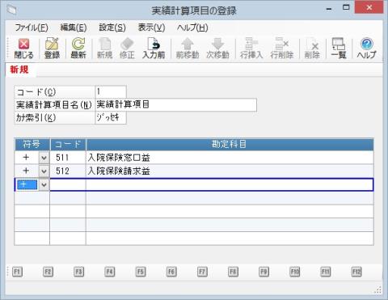Open the 設定(S) menu
This screenshot has height=300, width=388.
pos(112,27)
